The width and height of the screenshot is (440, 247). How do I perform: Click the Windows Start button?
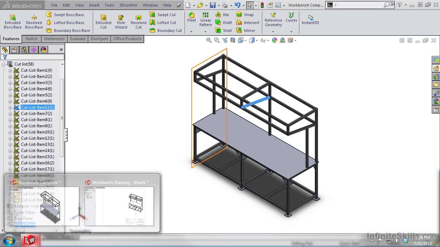[x=9, y=240]
